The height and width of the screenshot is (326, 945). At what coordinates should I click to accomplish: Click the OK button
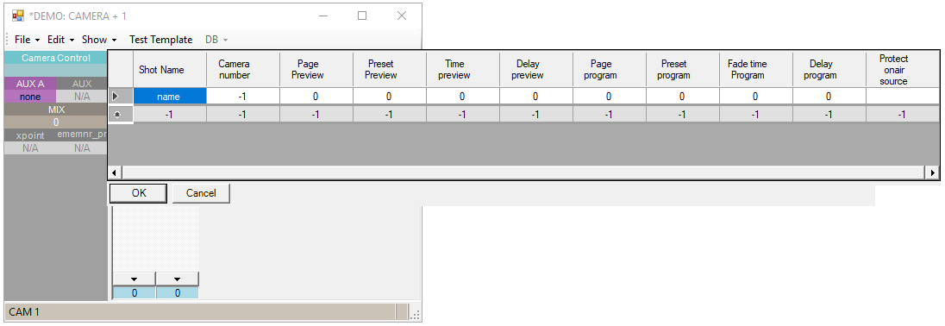tap(139, 193)
